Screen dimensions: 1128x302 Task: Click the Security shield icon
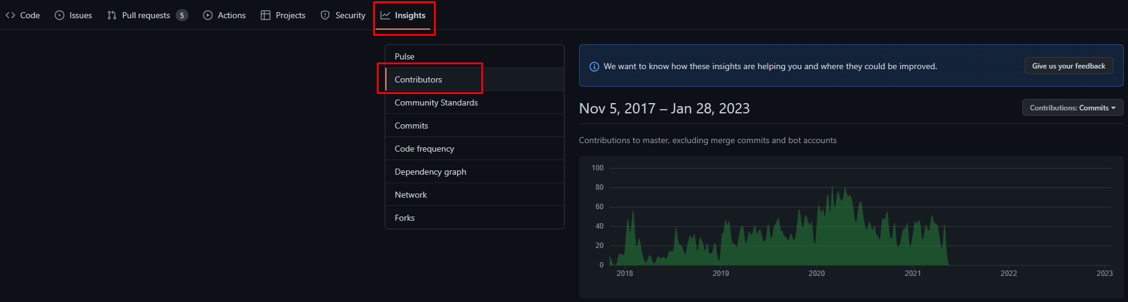pos(325,15)
